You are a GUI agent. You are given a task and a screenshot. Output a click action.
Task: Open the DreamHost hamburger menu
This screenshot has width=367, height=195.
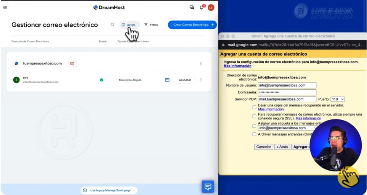[x=5, y=7]
